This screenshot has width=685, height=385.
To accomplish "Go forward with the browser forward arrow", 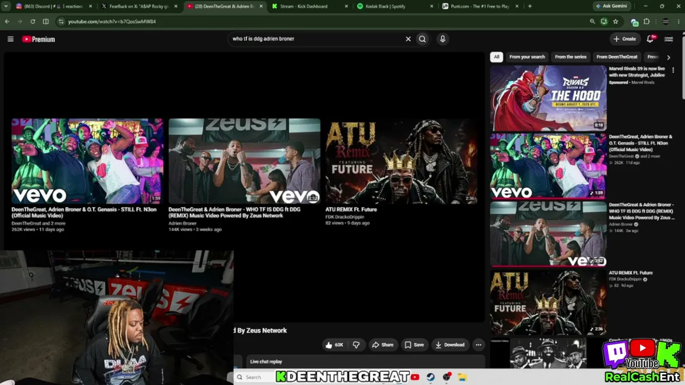I will point(20,21).
